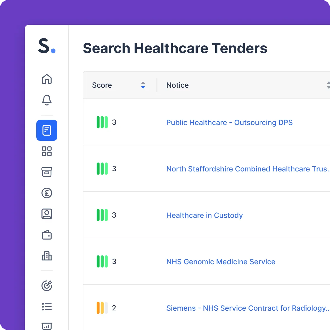Open North Staffordshire Combined Healthcare Trust notice

(x=248, y=169)
